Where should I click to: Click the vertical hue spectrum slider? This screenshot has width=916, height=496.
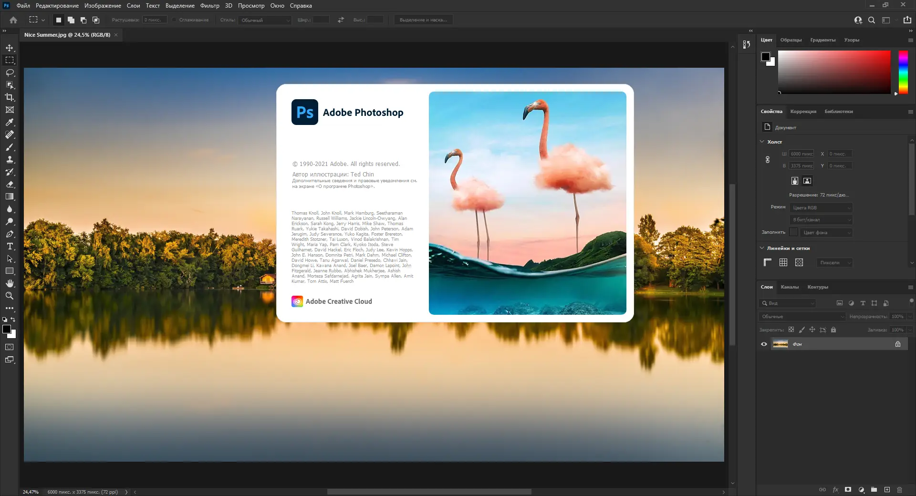903,72
